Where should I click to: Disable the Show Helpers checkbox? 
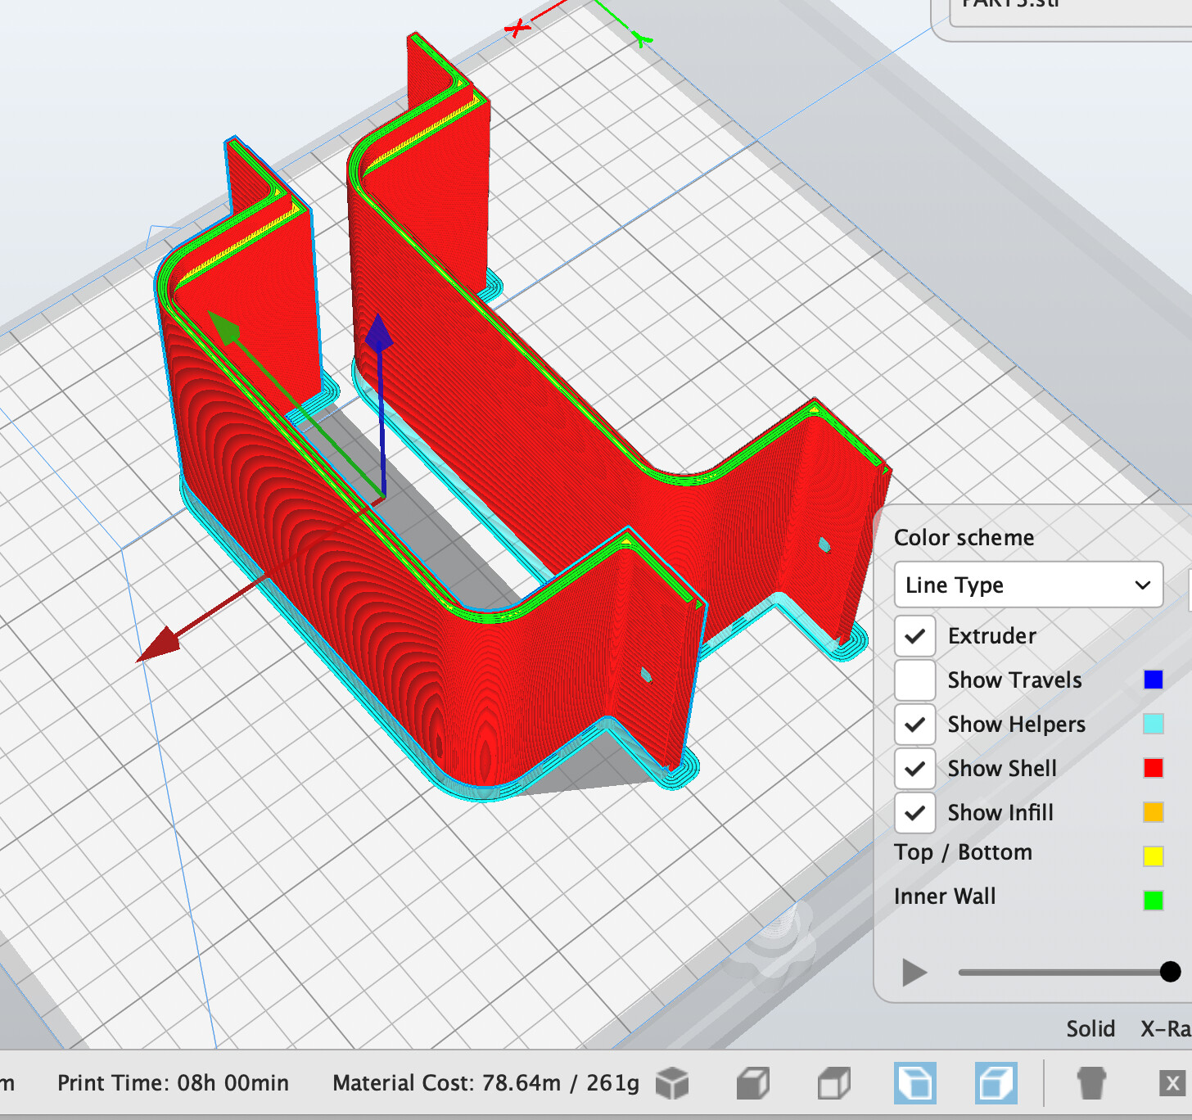pyautogui.click(x=914, y=725)
